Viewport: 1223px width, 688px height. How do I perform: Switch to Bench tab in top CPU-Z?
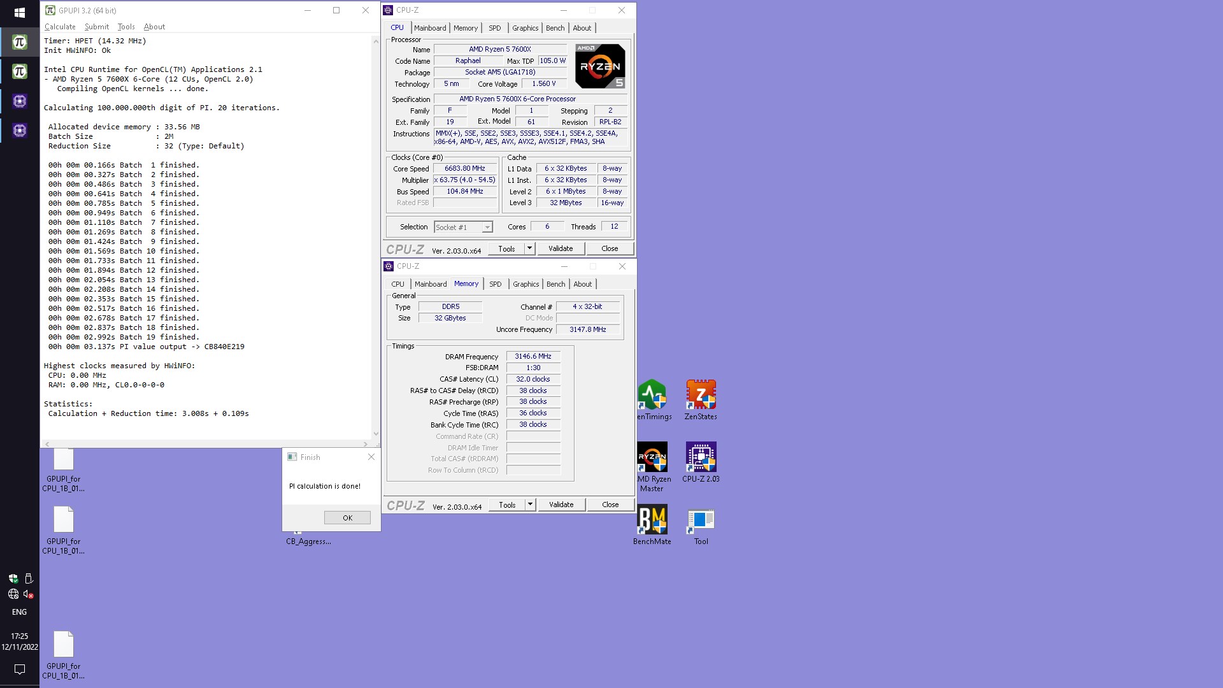pos(555,28)
